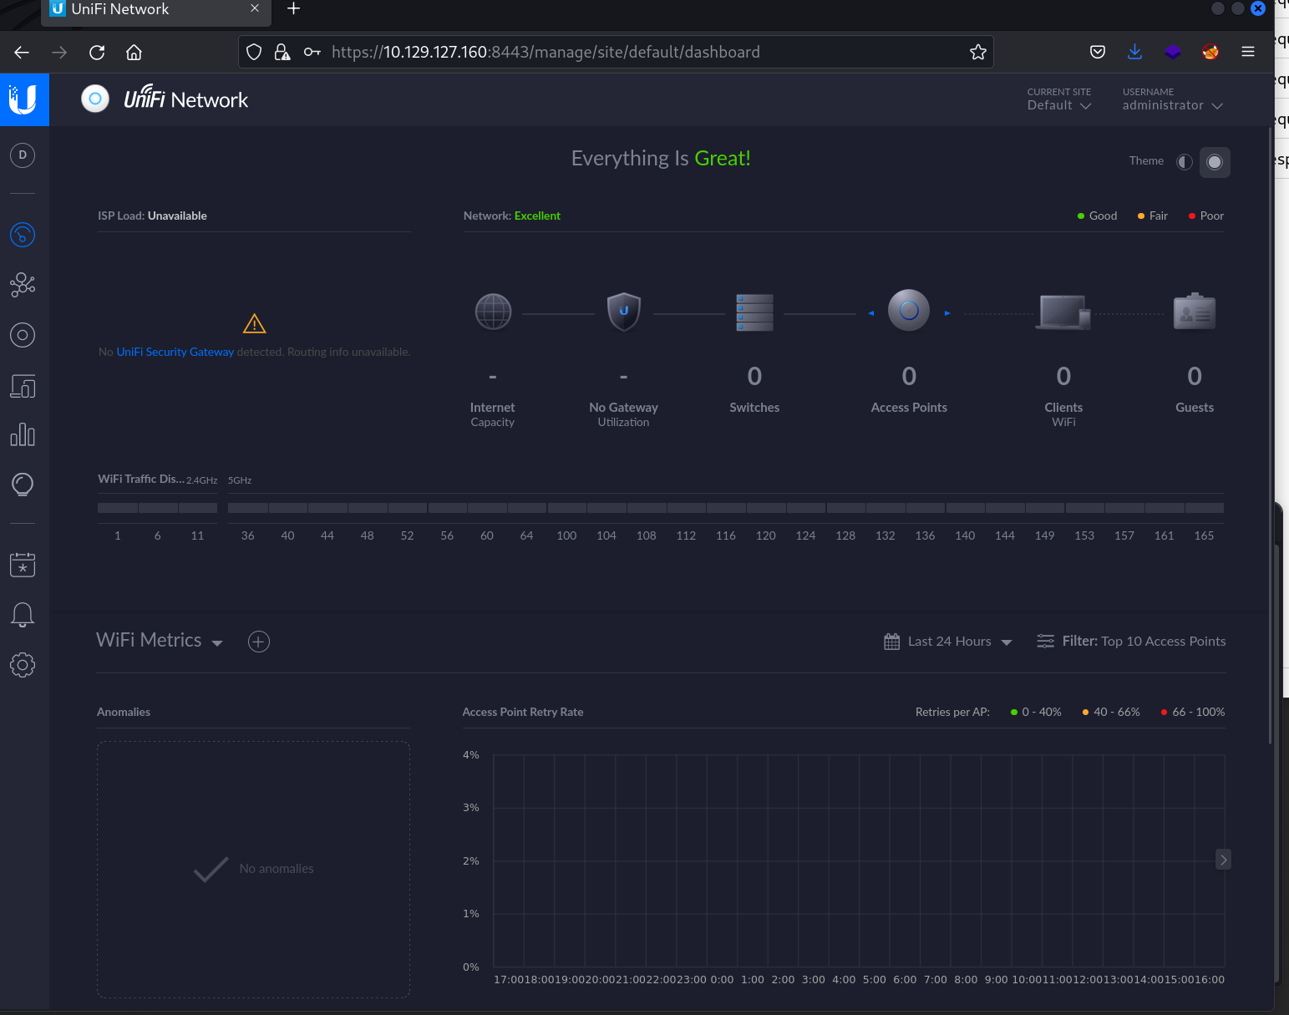
Task: Click the Ubiquiti logo in sidebar
Action: (x=23, y=99)
